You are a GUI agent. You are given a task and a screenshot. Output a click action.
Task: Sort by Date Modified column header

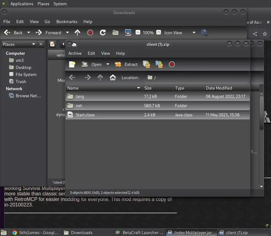click(x=227, y=88)
